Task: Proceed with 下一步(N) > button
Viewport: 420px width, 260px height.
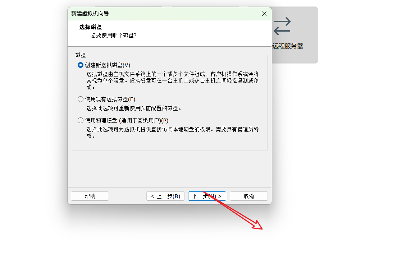Action: (x=207, y=196)
